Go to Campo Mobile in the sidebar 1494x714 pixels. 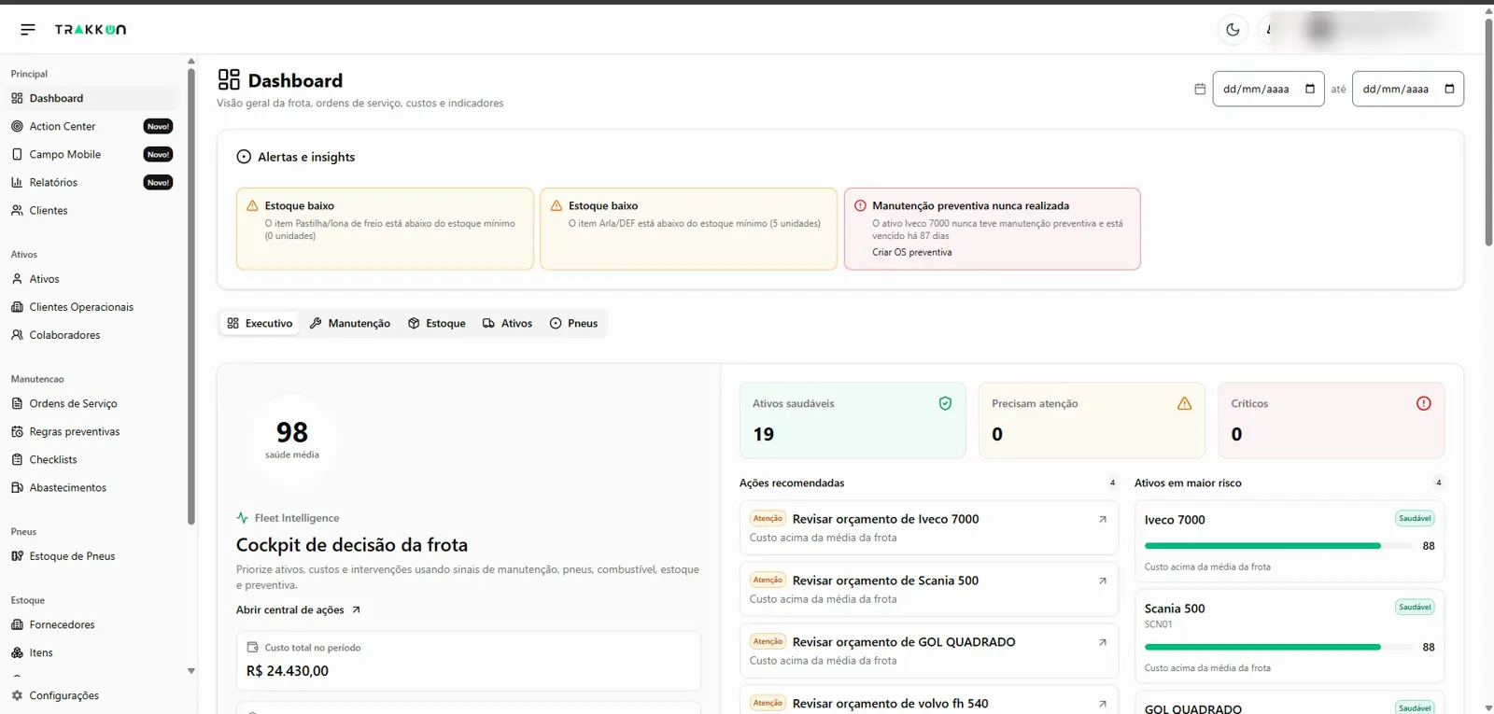click(92, 154)
